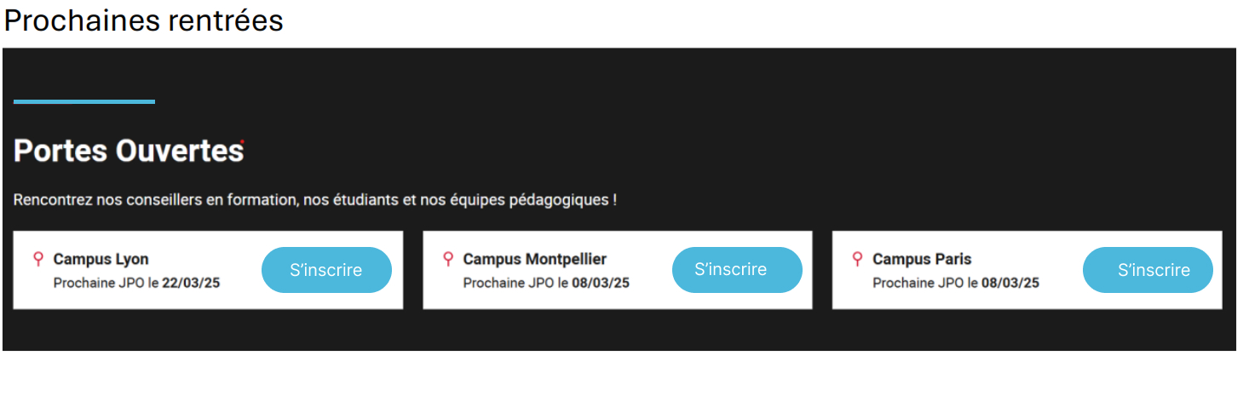The image size is (1249, 419).
Task: Click the location pin icon beside Campus Paris
Action: (x=858, y=260)
